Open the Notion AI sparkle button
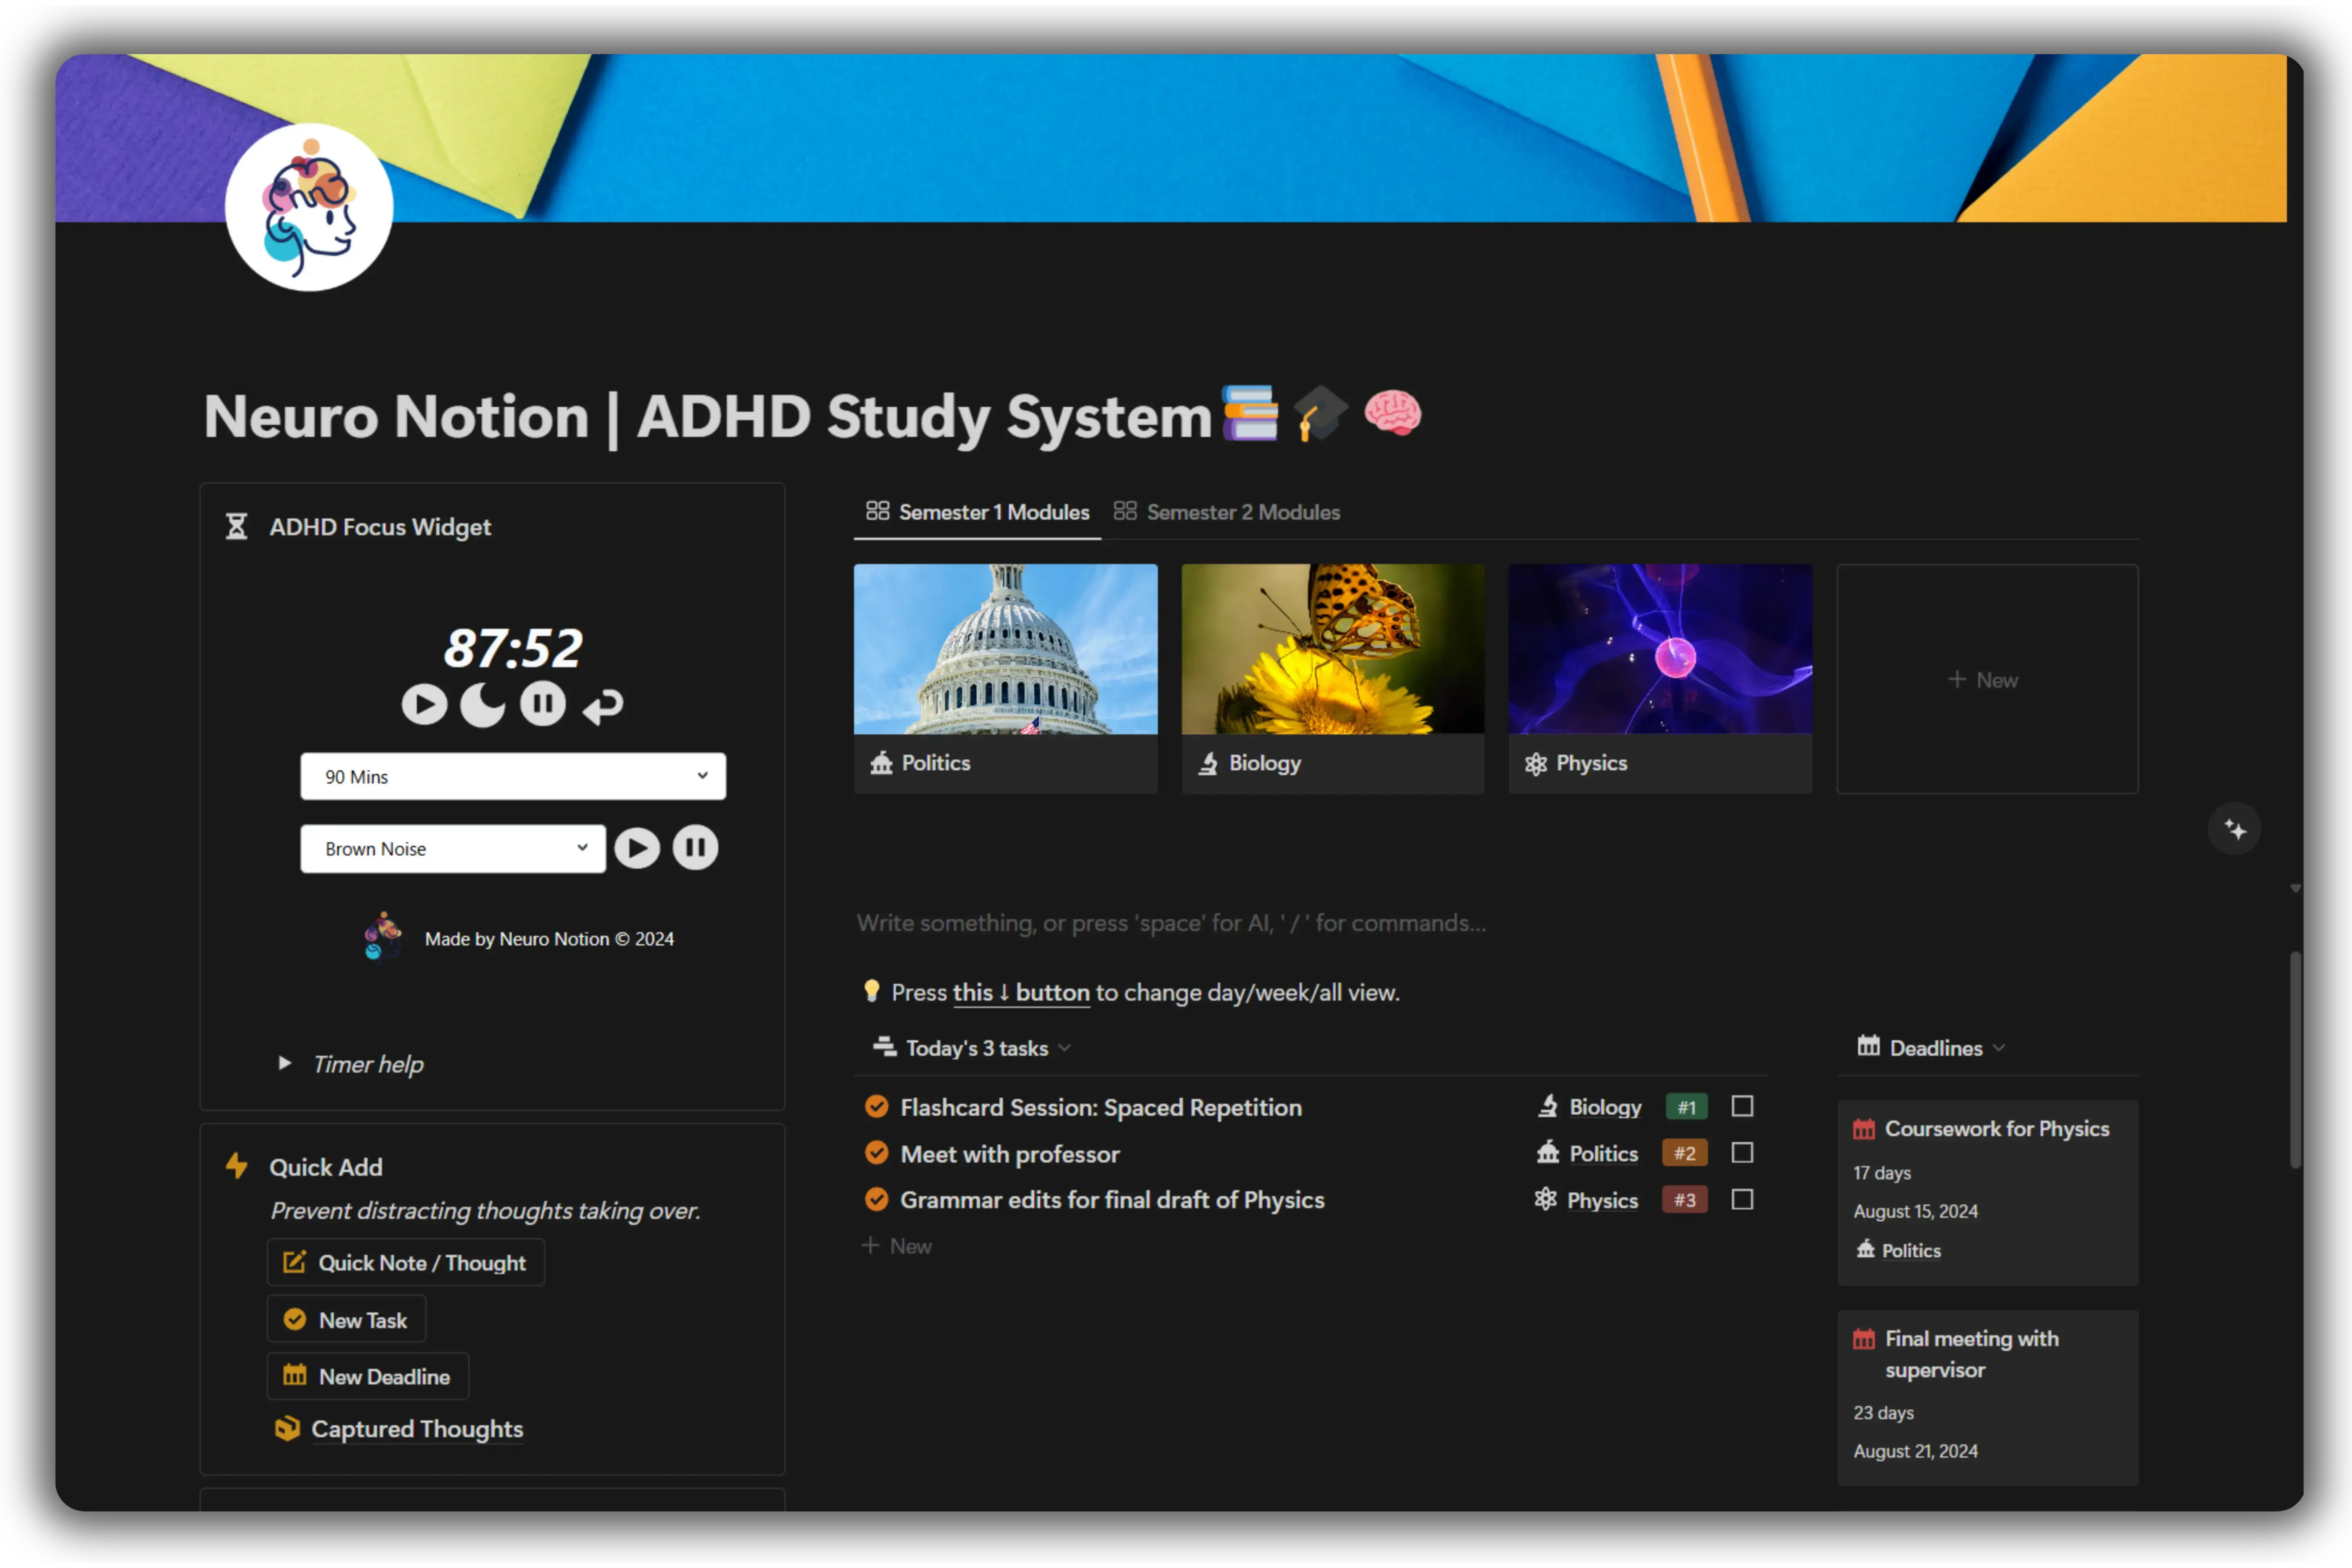The image size is (2352, 1568). point(2234,828)
